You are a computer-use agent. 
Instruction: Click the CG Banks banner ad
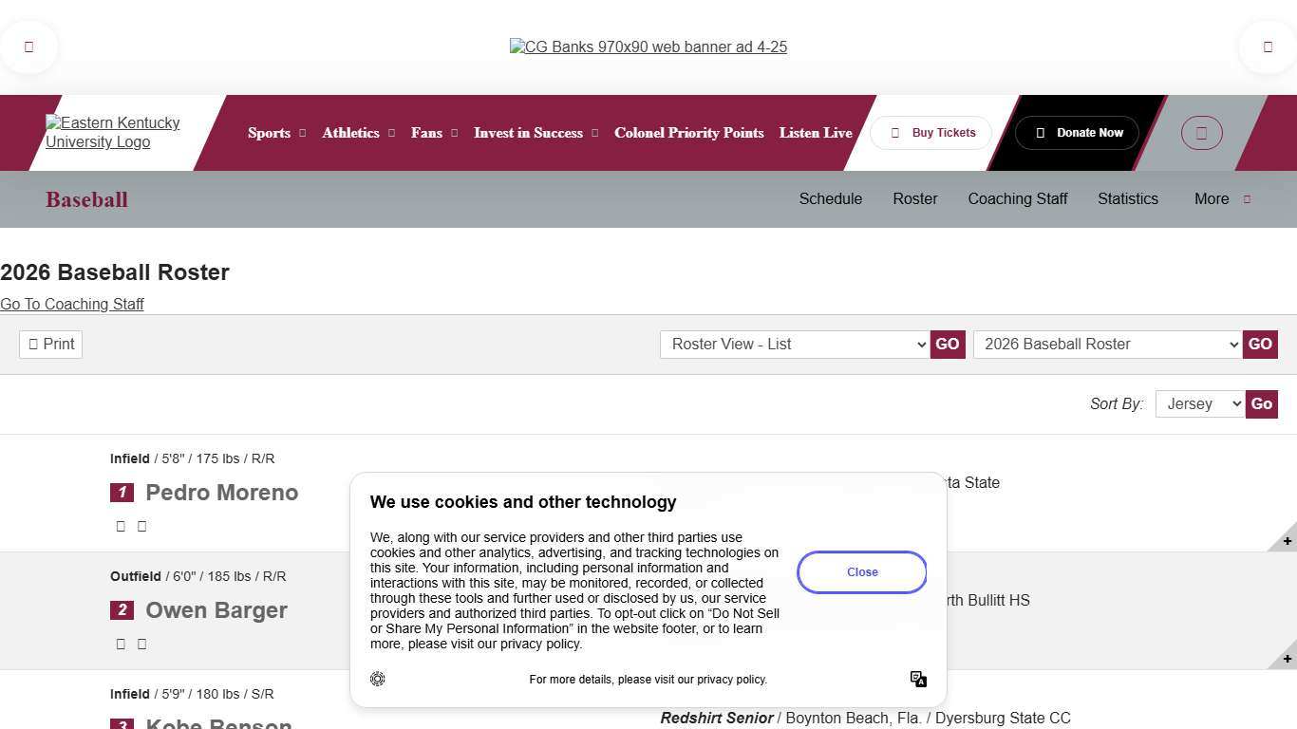(x=648, y=47)
